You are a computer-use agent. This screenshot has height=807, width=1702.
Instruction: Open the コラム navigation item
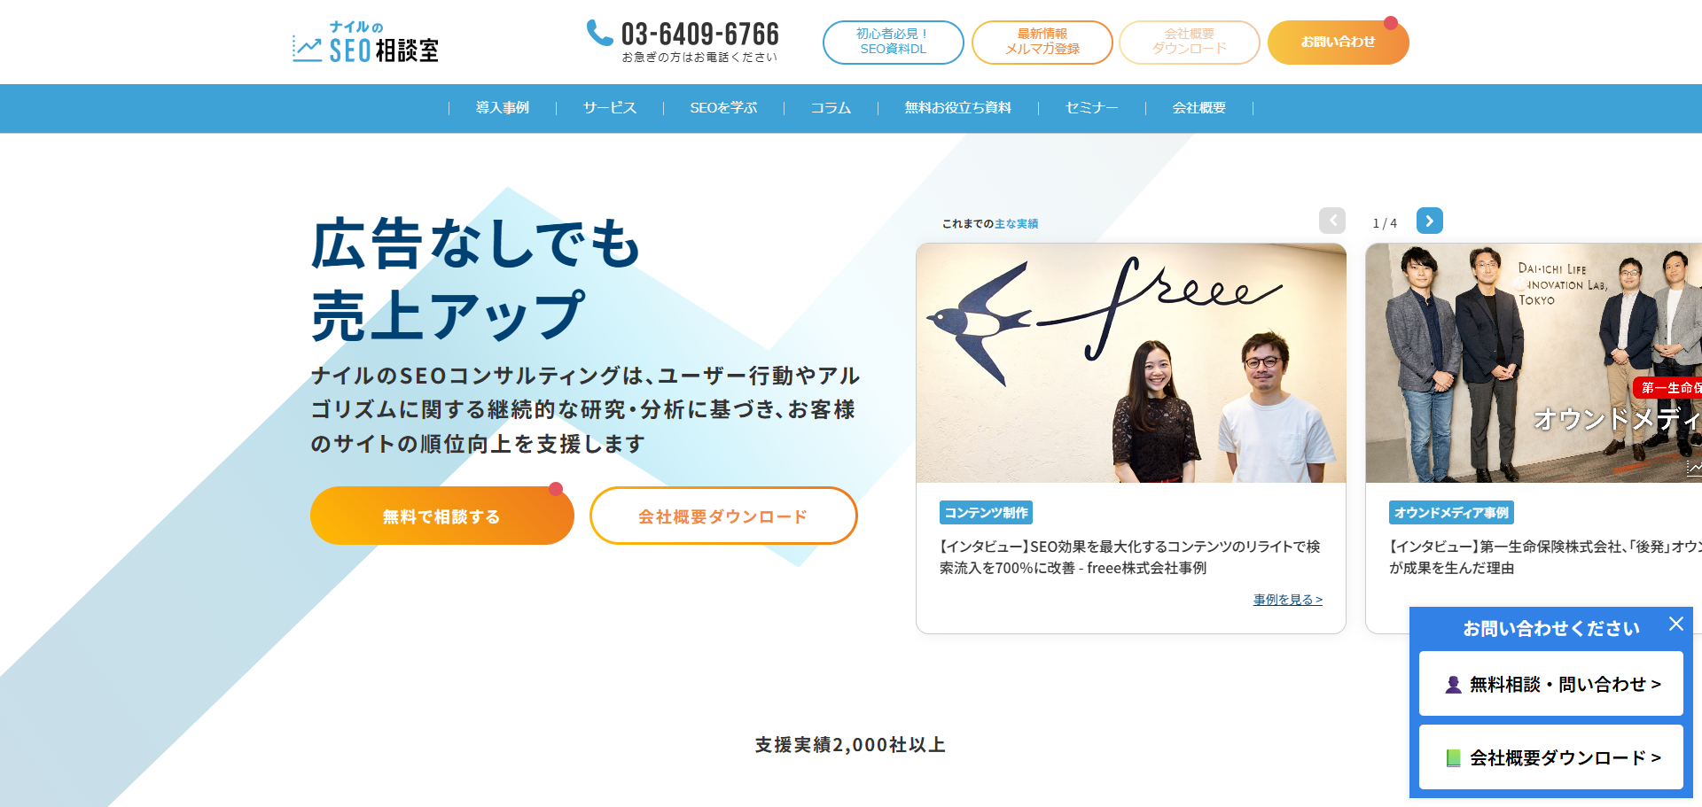tap(831, 108)
